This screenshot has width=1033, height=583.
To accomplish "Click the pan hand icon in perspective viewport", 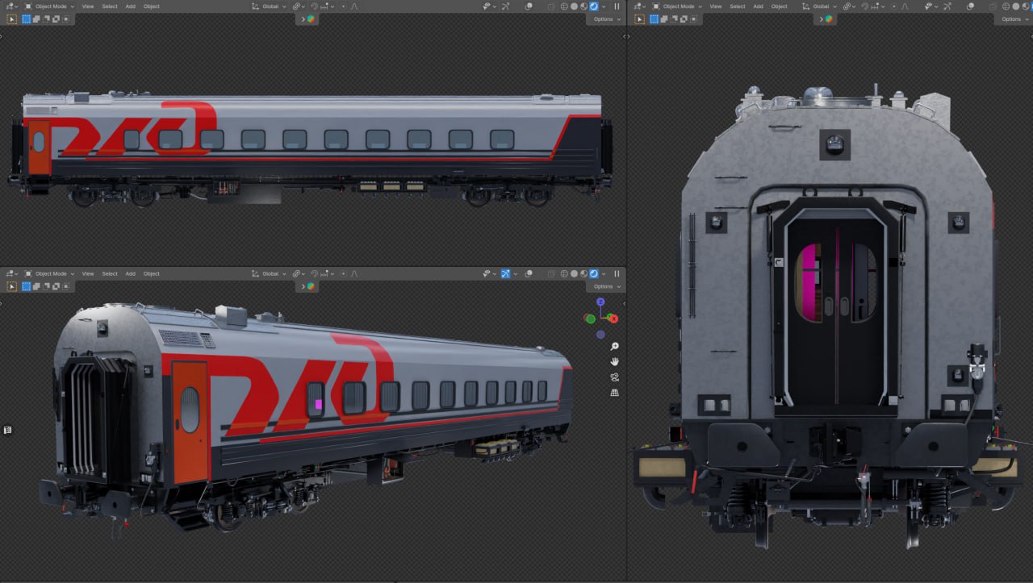I will (x=614, y=361).
